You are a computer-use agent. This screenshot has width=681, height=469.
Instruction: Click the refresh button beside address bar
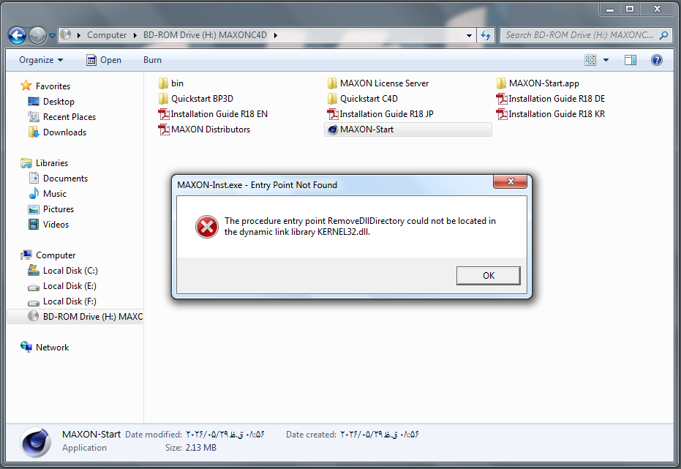[486, 35]
